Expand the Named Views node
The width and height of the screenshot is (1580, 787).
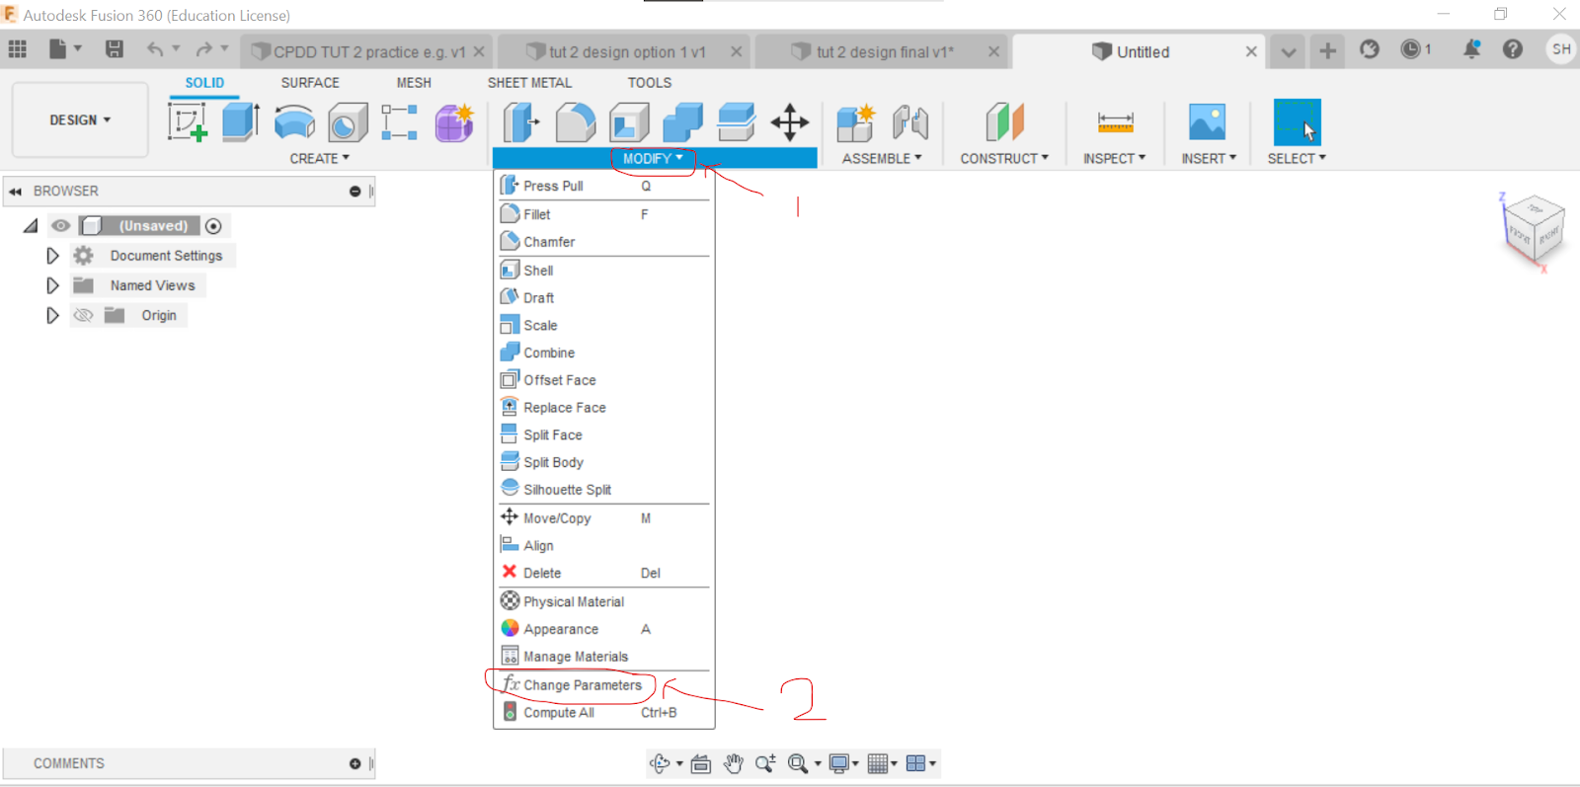pos(52,285)
